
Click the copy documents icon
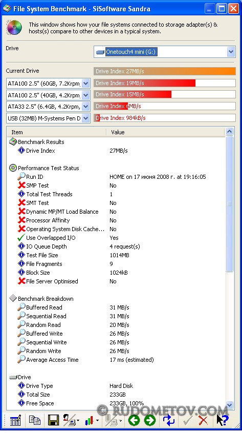pyautogui.click(x=35, y=420)
